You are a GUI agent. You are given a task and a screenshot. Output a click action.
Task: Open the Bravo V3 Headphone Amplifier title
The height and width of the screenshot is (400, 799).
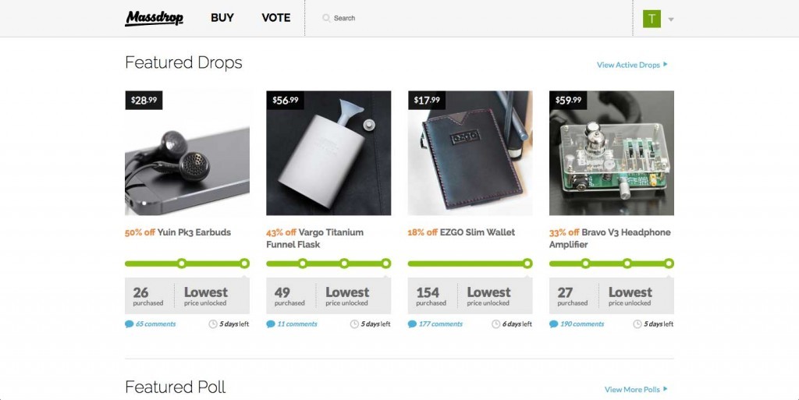pyautogui.click(x=610, y=238)
